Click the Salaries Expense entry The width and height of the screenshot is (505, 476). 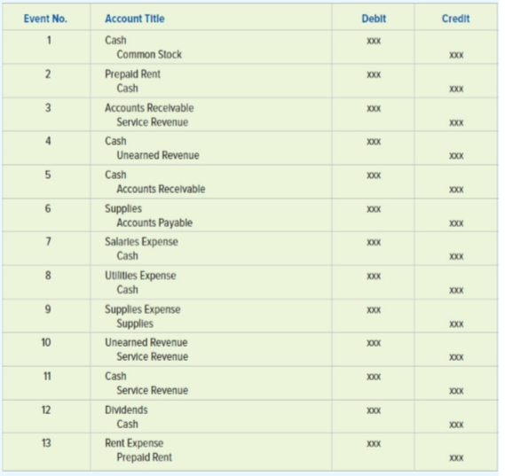click(x=141, y=241)
